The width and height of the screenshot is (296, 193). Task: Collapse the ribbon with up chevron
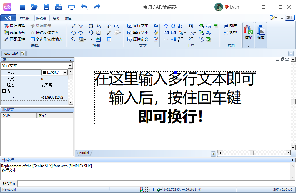point(282,18)
